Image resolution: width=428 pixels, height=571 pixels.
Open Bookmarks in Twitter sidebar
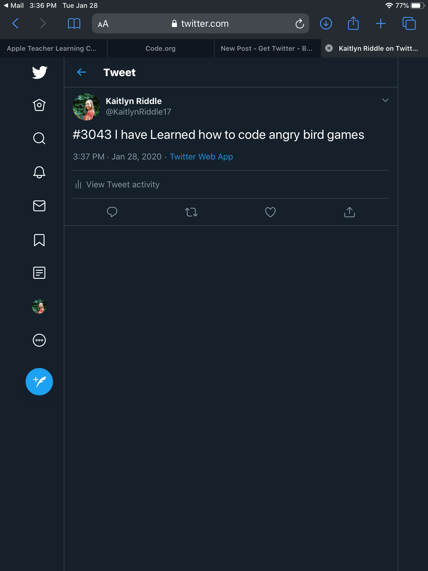point(39,240)
